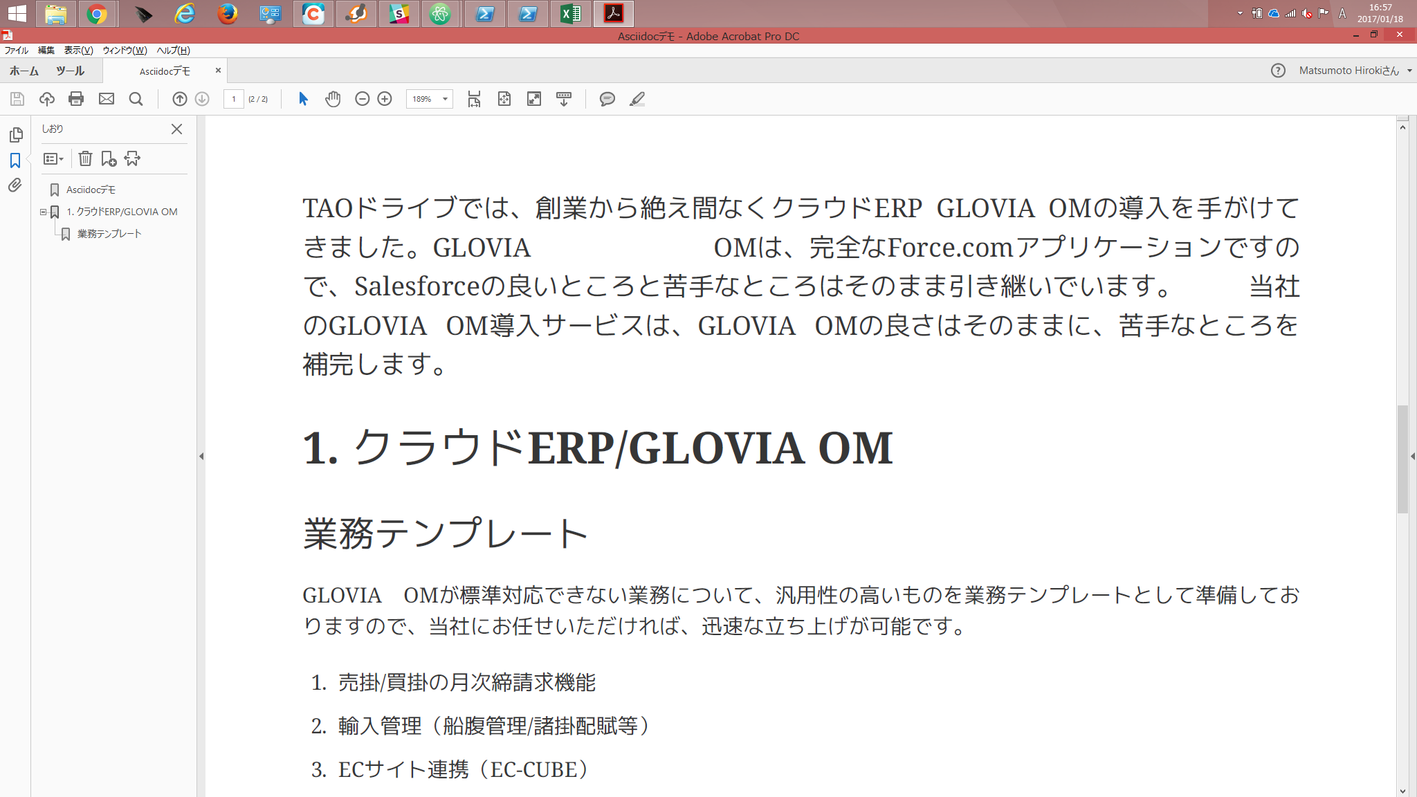The image size is (1417, 797).
Task: Open the bookmark options dropdown
Action: [x=53, y=158]
